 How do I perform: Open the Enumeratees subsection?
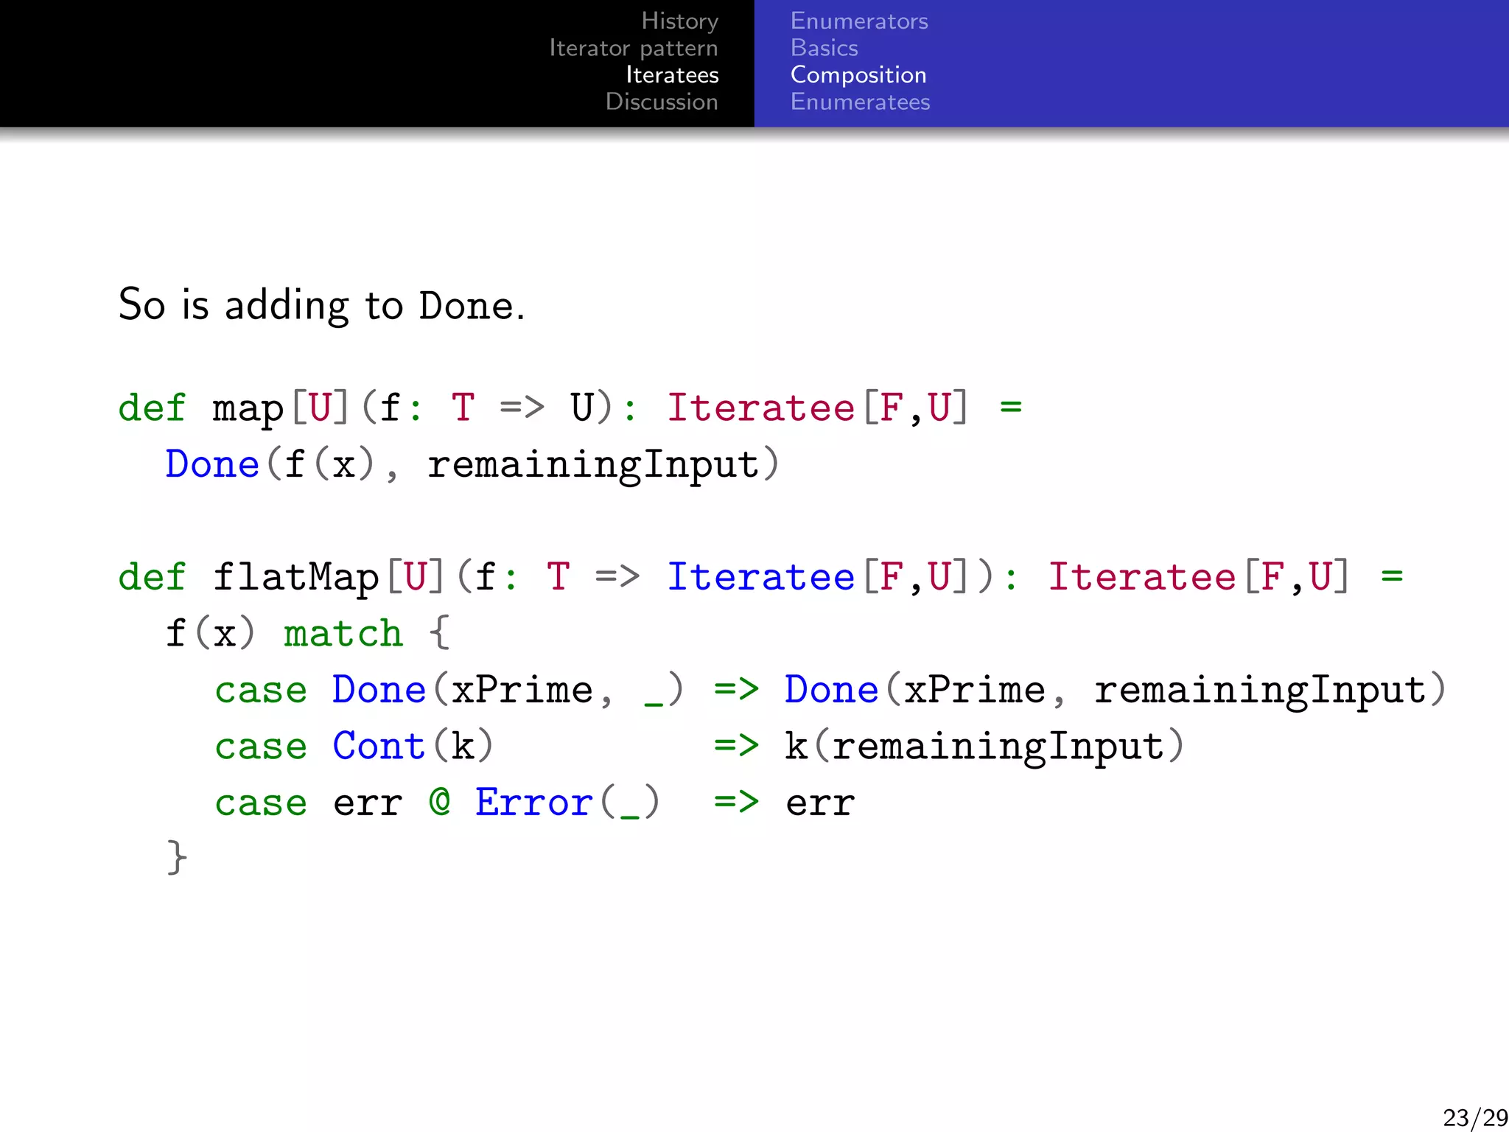pos(860,102)
